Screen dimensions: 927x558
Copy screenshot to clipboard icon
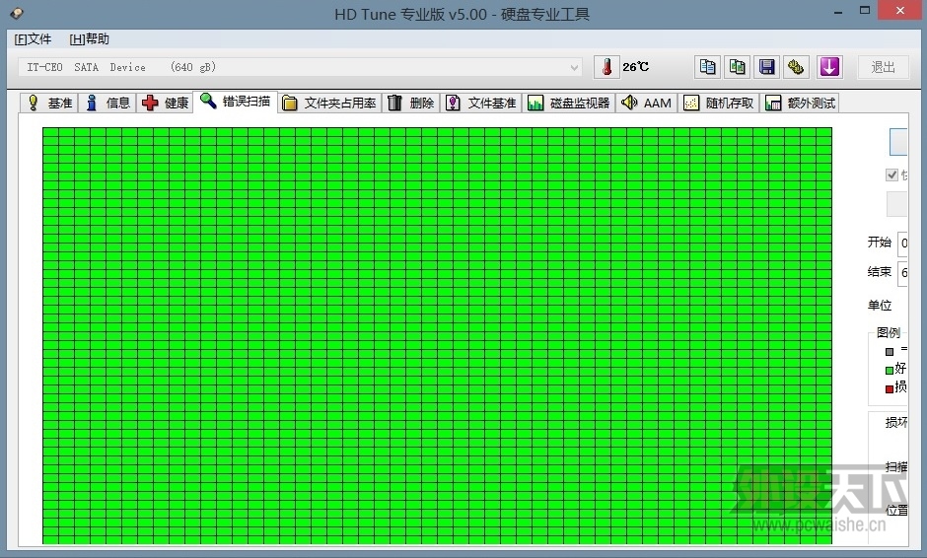[x=737, y=67]
